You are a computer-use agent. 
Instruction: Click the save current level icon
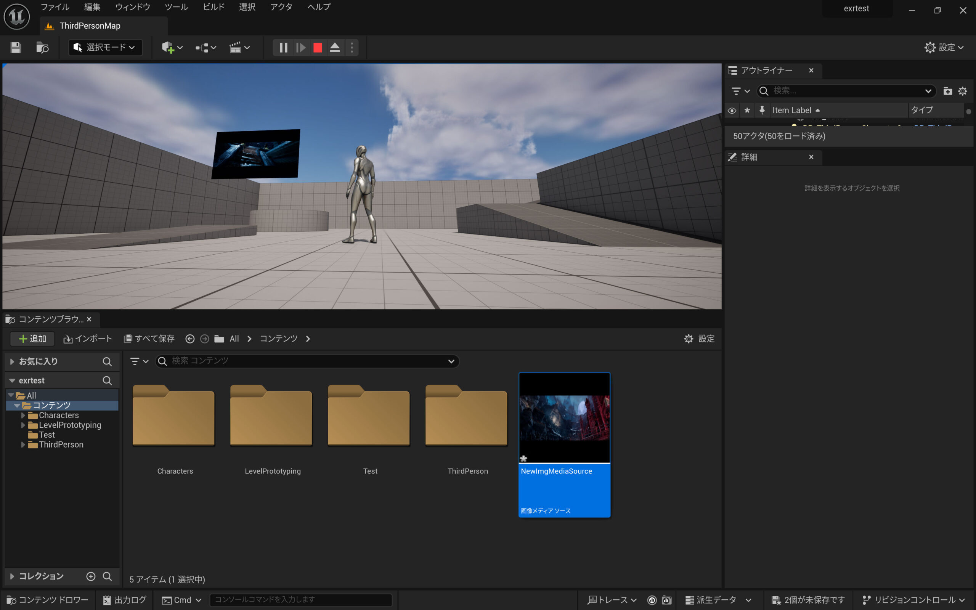point(16,48)
